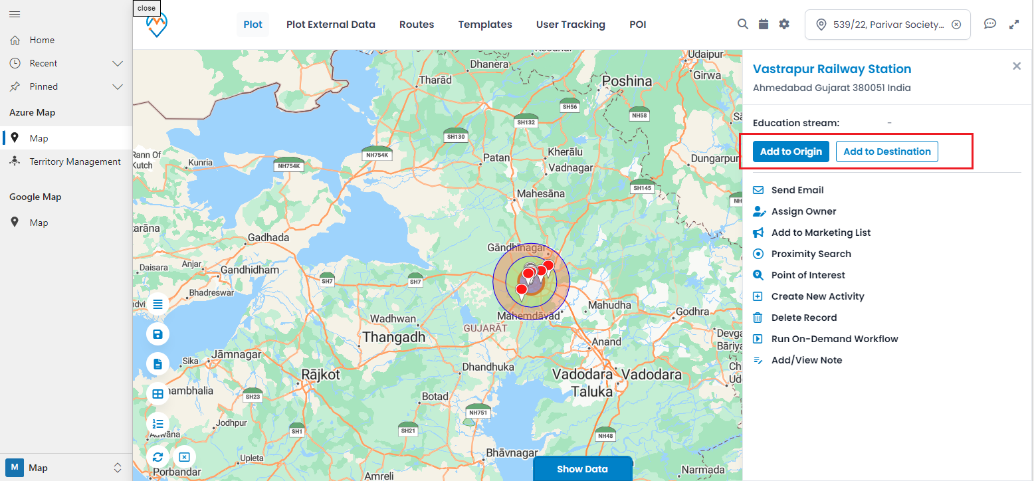This screenshot has width=1034, height=481.
Task: Click the Marketing List megaphone icon
Action: point(758,233)
